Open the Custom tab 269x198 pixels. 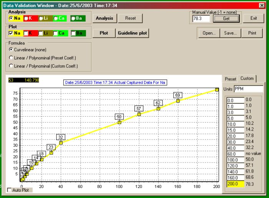[x=247, y=79]
